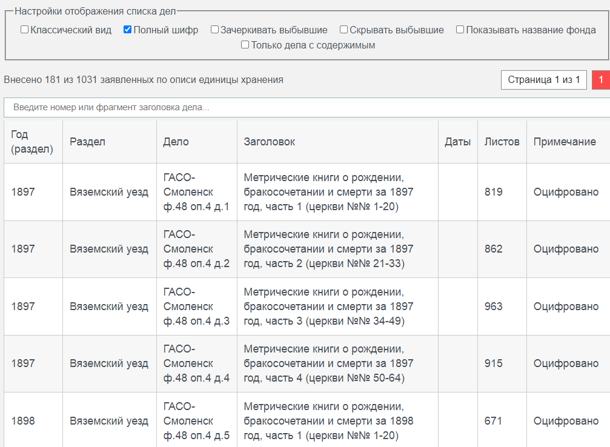Click Внесено 181 из 1031 status text
The height and width of the screenshot is (447, 610).
144,80
